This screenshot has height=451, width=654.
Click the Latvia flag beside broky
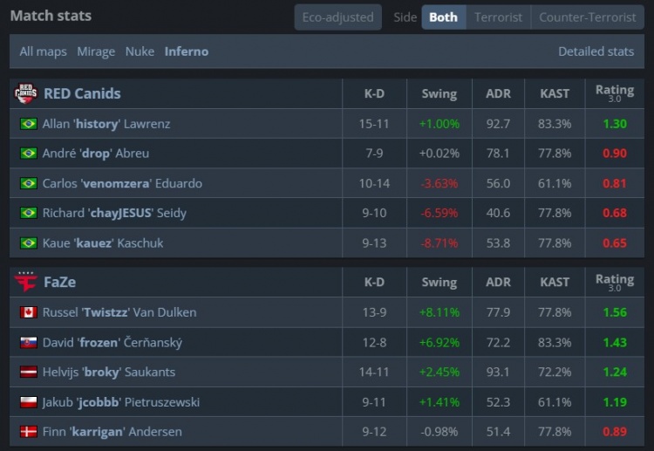[28, 372]
